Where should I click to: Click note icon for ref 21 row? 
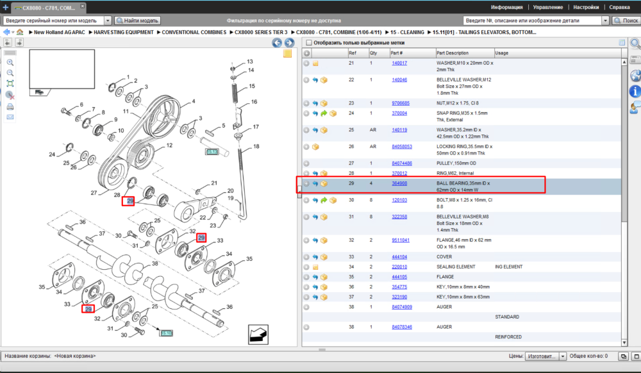pyautogui.click(x=315, y=63)
